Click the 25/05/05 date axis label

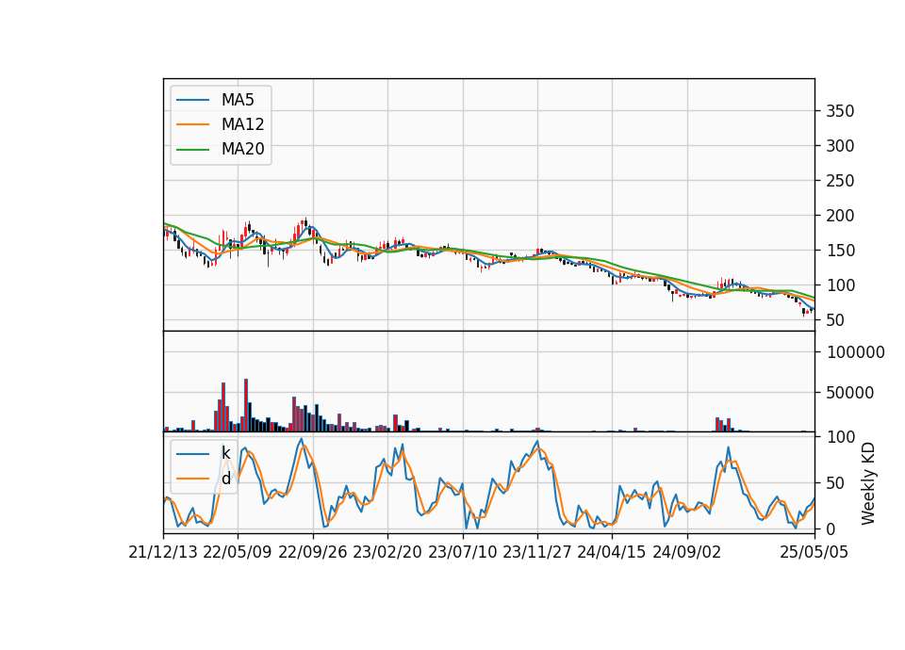pyautogui.click(x=814, y=552)
